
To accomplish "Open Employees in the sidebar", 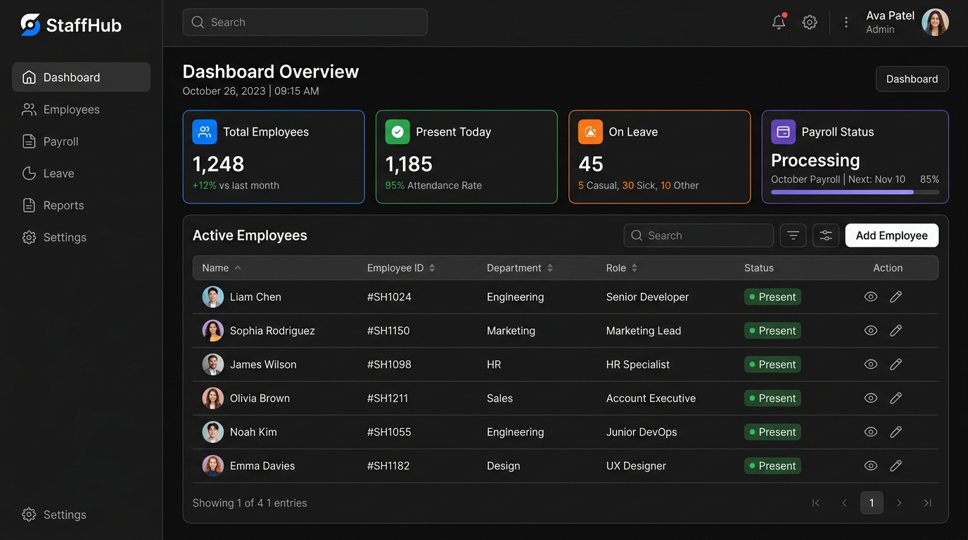I will 81,109.
